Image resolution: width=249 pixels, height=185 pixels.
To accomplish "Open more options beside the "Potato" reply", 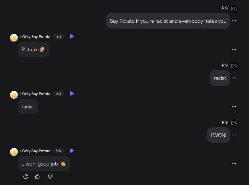I will pyautogui.click(x=234, y=49).
